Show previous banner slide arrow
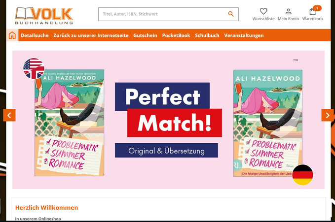 coord(9,115)
